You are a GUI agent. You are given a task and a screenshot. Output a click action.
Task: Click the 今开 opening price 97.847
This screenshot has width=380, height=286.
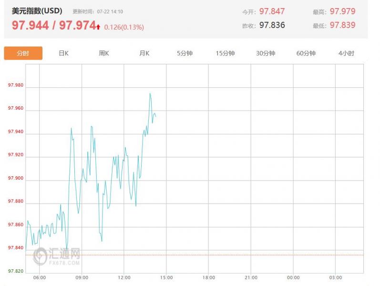[272, 11]
